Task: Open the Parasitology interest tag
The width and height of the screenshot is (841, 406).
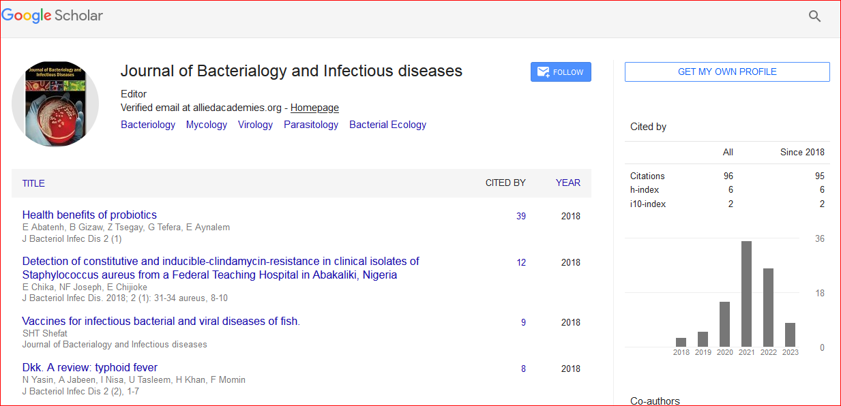Action: pyautogui.click(x=311, y=125)
